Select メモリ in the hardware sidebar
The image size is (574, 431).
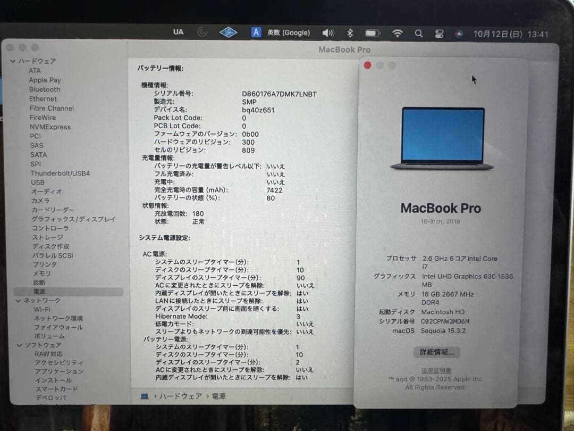[x=37, y=273]
